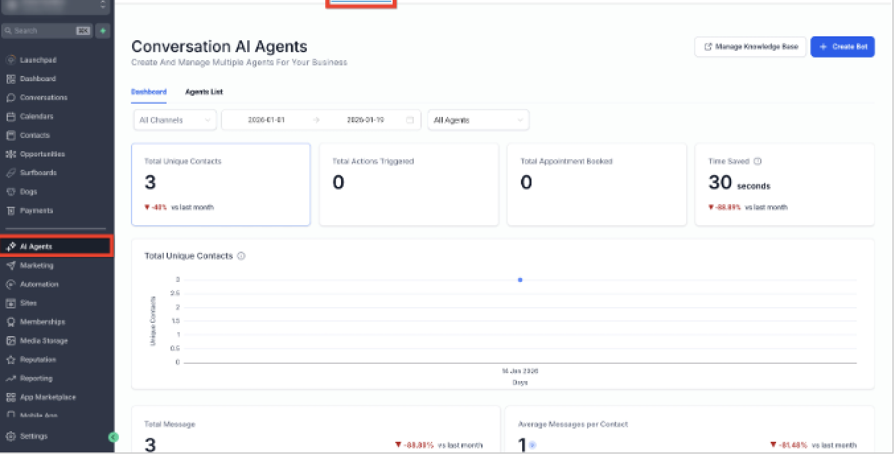The image size is (895, 457).
Task: Open Settings using the gear icon
Action: click(11, 437)
